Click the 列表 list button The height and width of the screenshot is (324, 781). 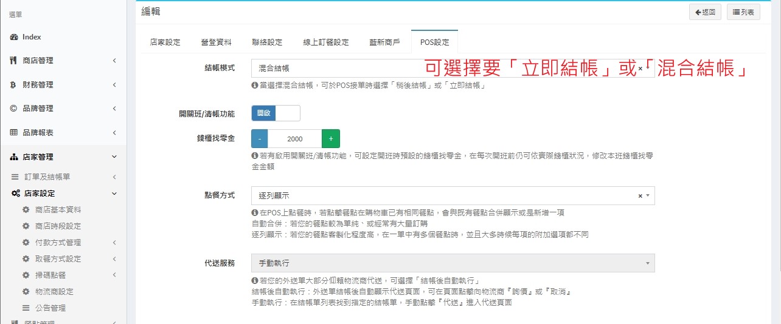point(743,12)
